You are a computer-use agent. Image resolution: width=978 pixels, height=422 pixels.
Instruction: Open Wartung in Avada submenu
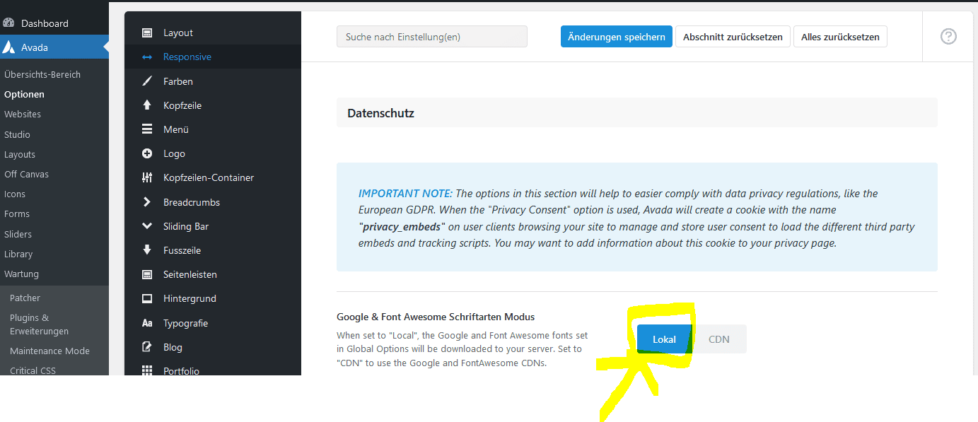(21, 274)
